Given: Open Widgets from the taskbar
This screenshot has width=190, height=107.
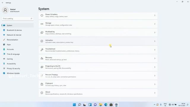Looking at the screenshot, I should [90, 105].
